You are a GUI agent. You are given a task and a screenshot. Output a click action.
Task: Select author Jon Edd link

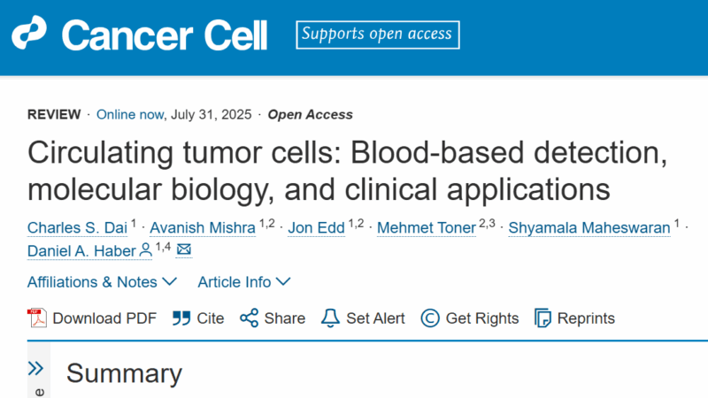[317, 228]
